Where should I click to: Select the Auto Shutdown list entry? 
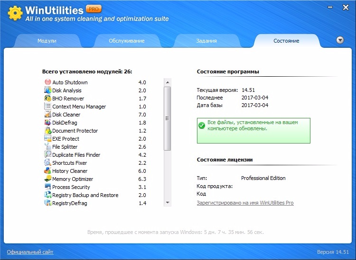(95, 82)
